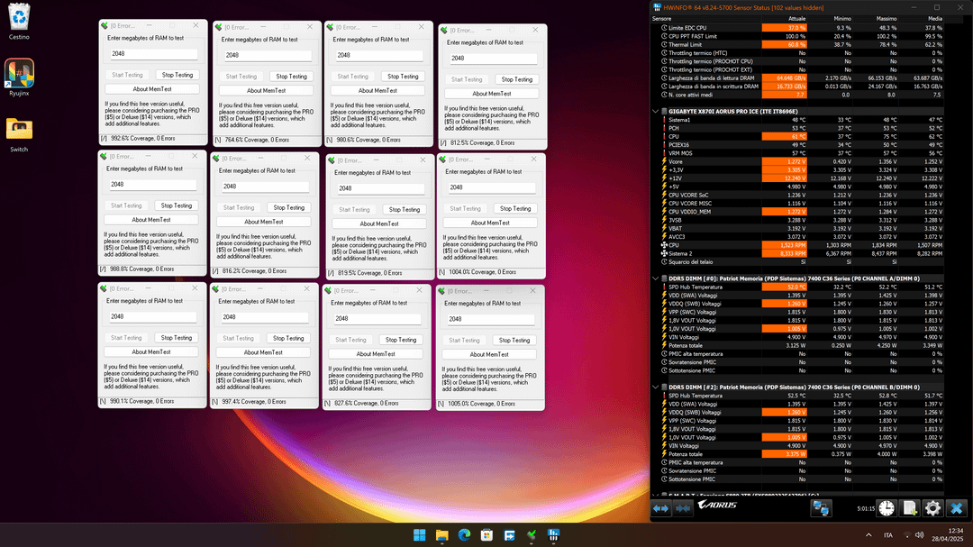
Task: Stop Testing in the 1004.0% coverage window
Action: coord(515,209)
